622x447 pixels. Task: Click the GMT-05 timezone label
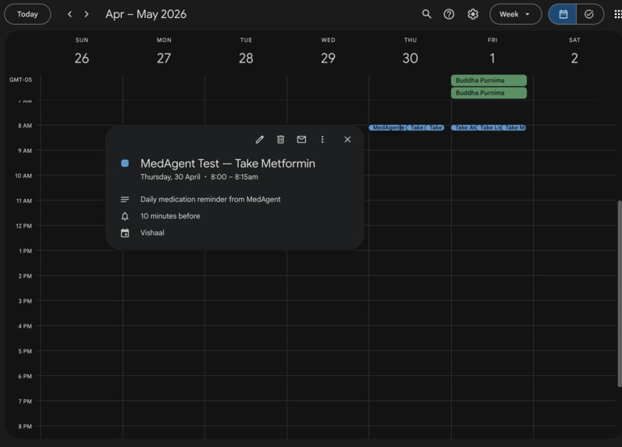click(20, 80)
